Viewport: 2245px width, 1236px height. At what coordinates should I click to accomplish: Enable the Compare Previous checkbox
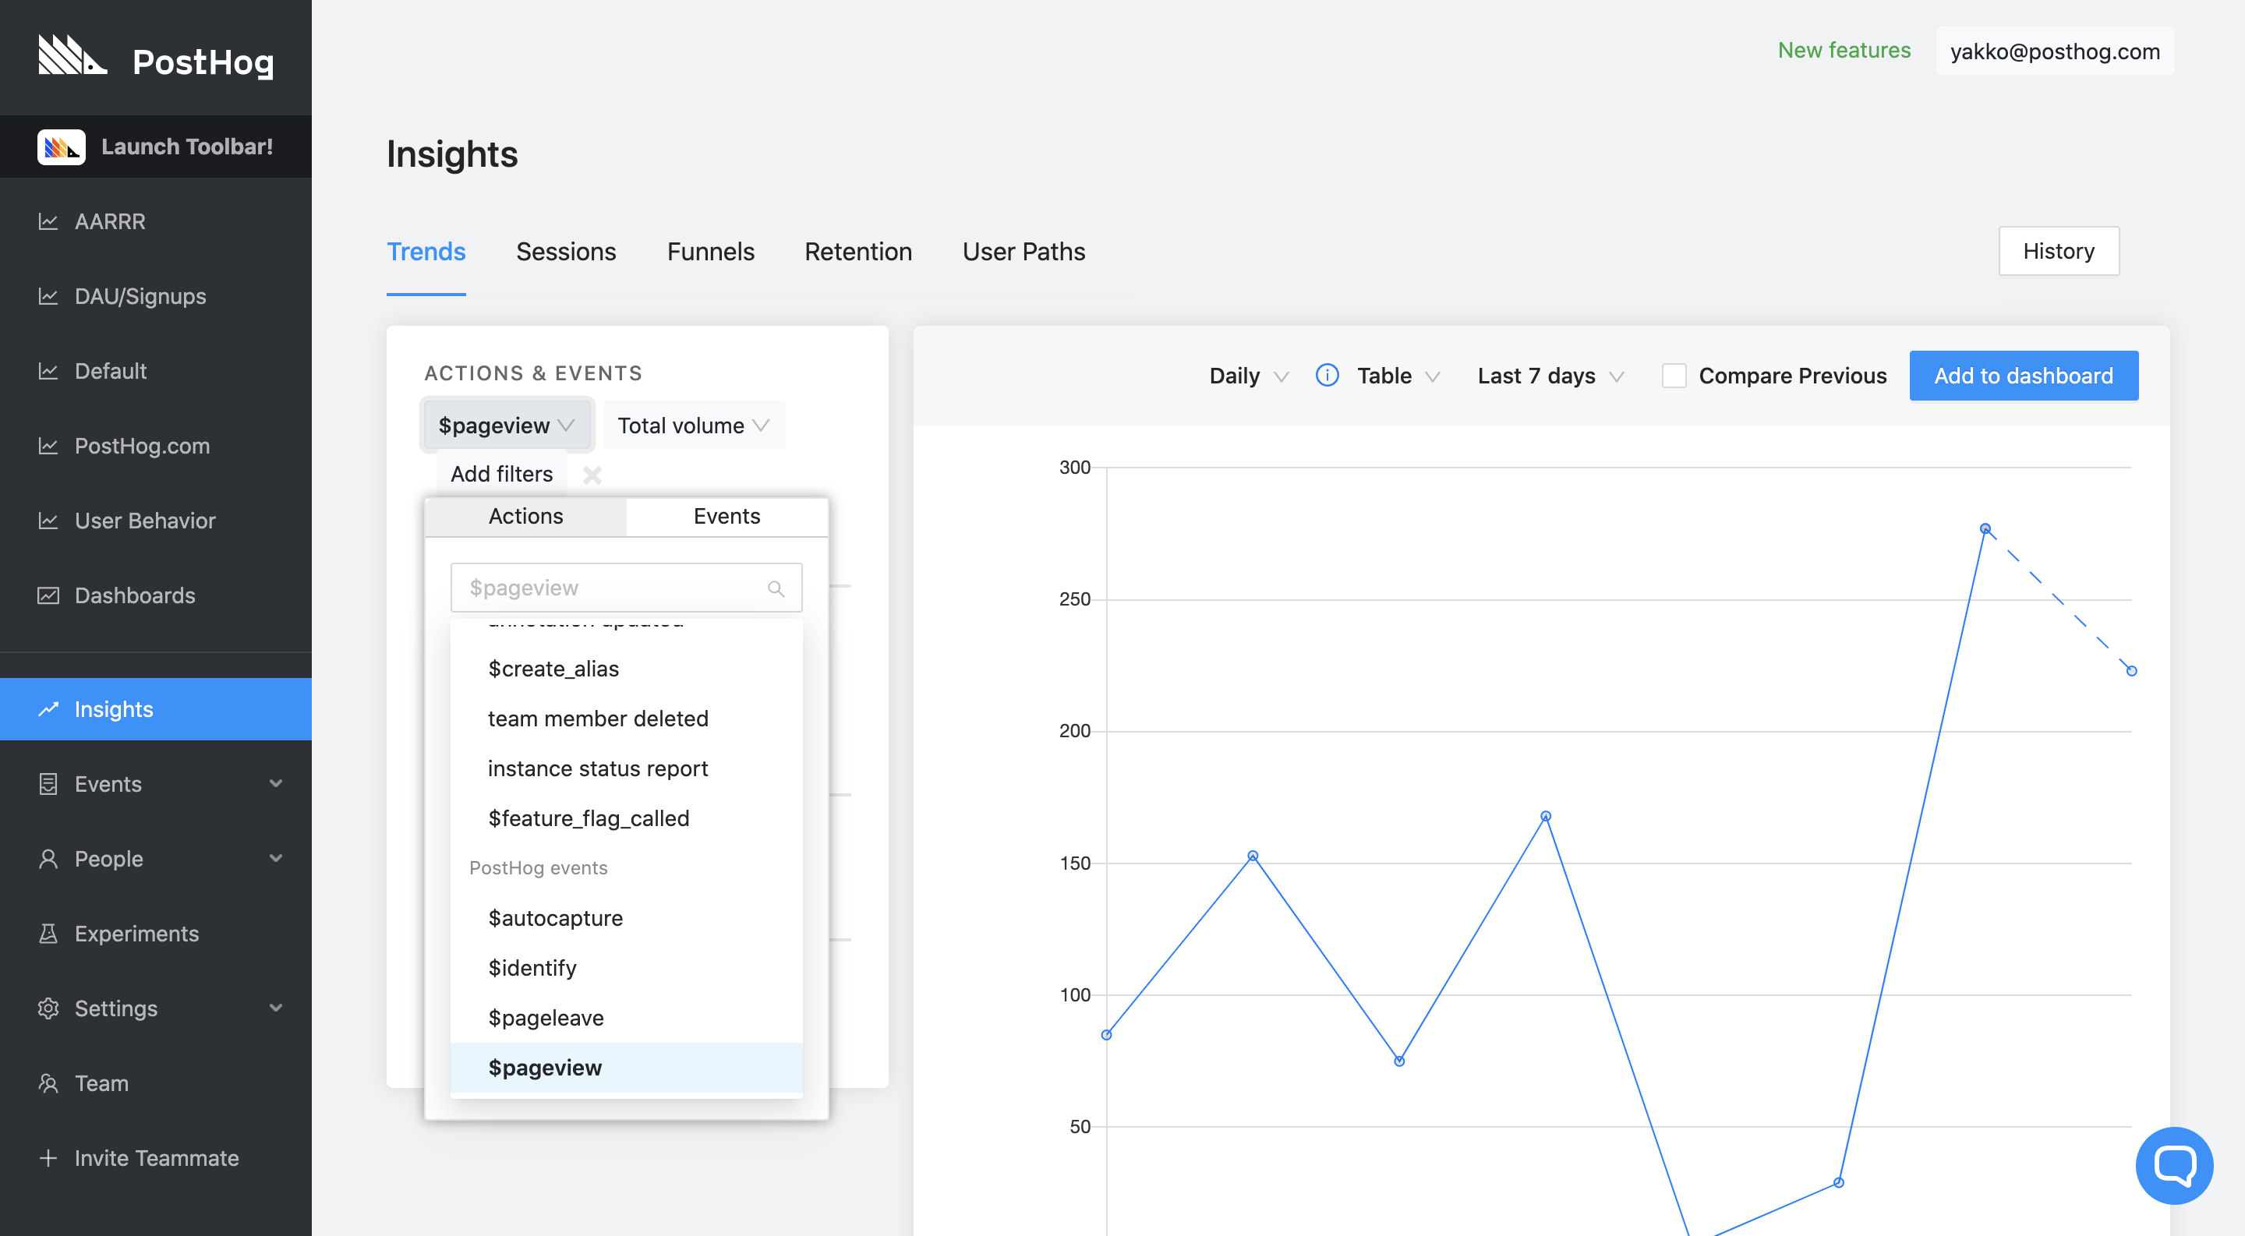pyautogui.click(x=1674, y=376)
